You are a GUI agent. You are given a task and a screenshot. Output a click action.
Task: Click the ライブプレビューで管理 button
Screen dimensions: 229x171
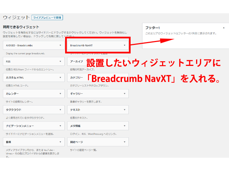[x=47, y=17]
